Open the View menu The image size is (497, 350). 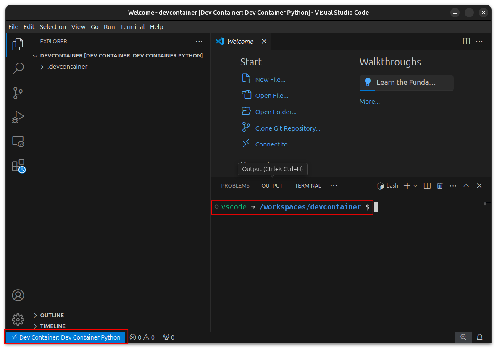coord(78,27)
